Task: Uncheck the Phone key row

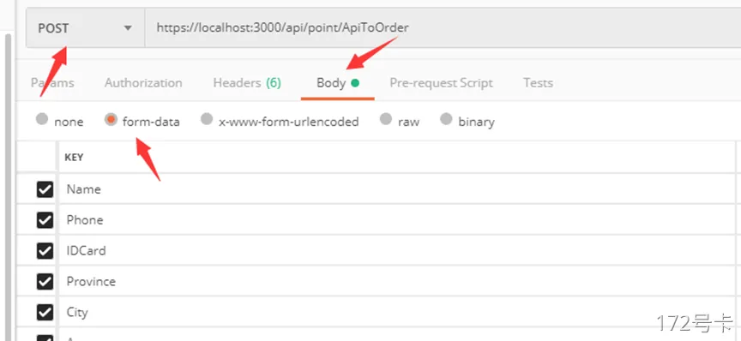Action: (45, 220)
